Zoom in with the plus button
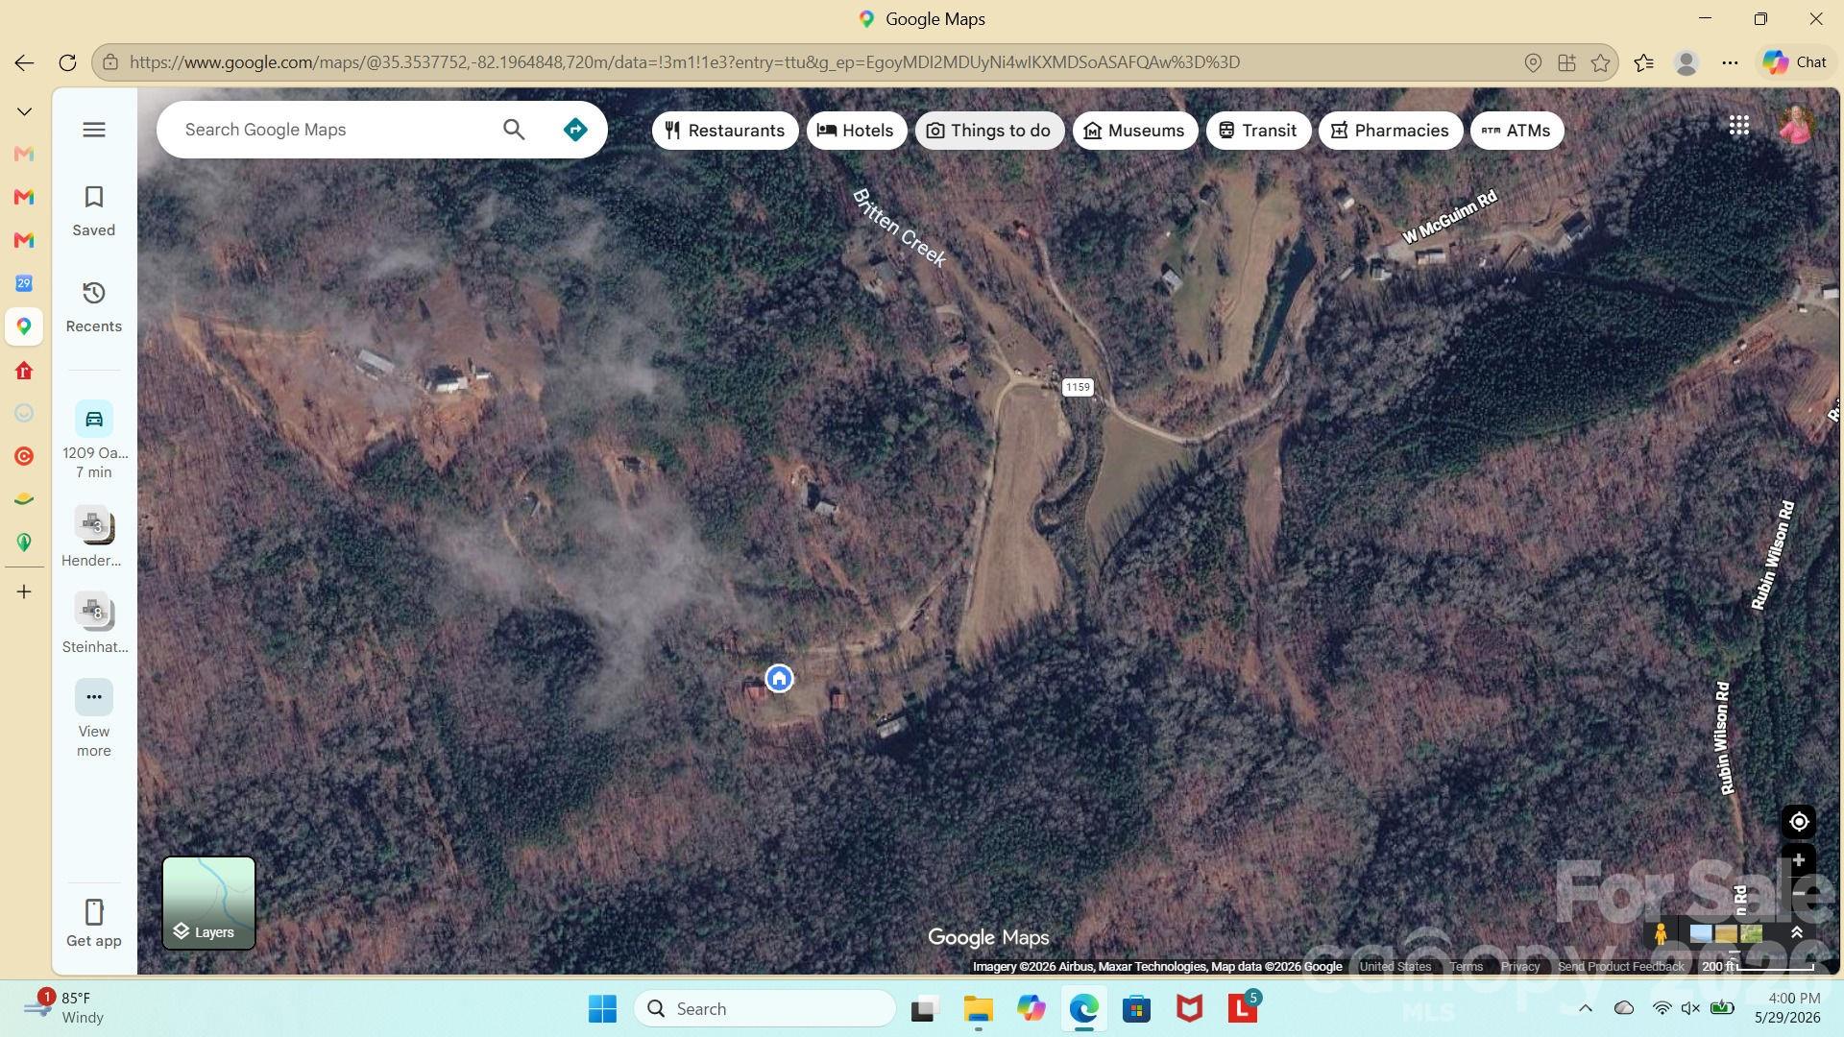Image resolution: width=1844 pixels, height=1037 pixels. point(1799,861)
